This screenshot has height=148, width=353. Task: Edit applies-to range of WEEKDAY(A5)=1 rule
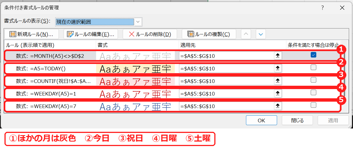(x=226, y=94)
